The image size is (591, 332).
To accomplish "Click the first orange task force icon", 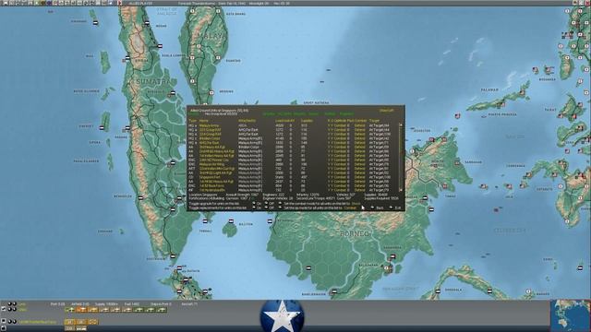I will click(x=69, y=322).
